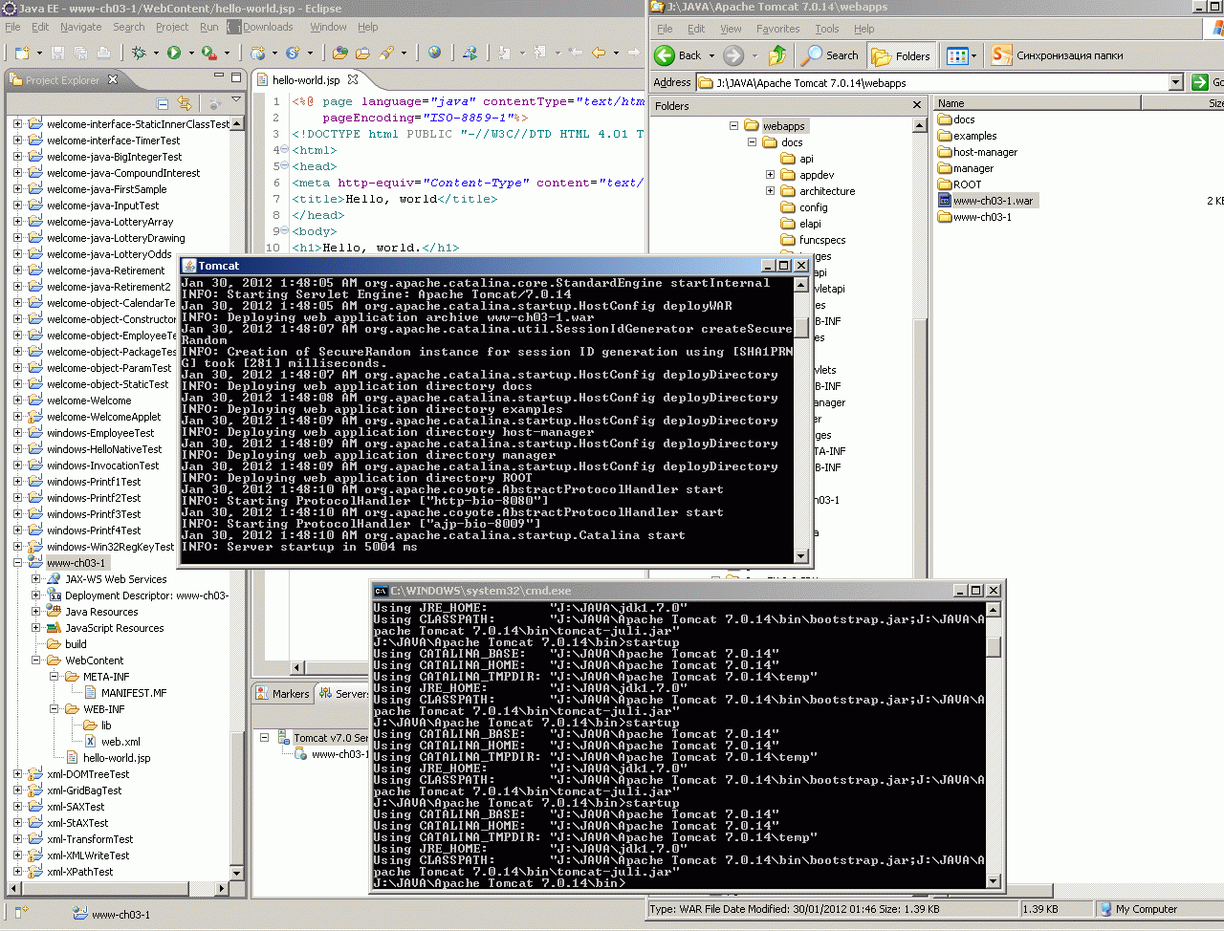1224x931 pixels.
Task: Open hello-world.jsp in Project Explorer
Action: [116, 758]
